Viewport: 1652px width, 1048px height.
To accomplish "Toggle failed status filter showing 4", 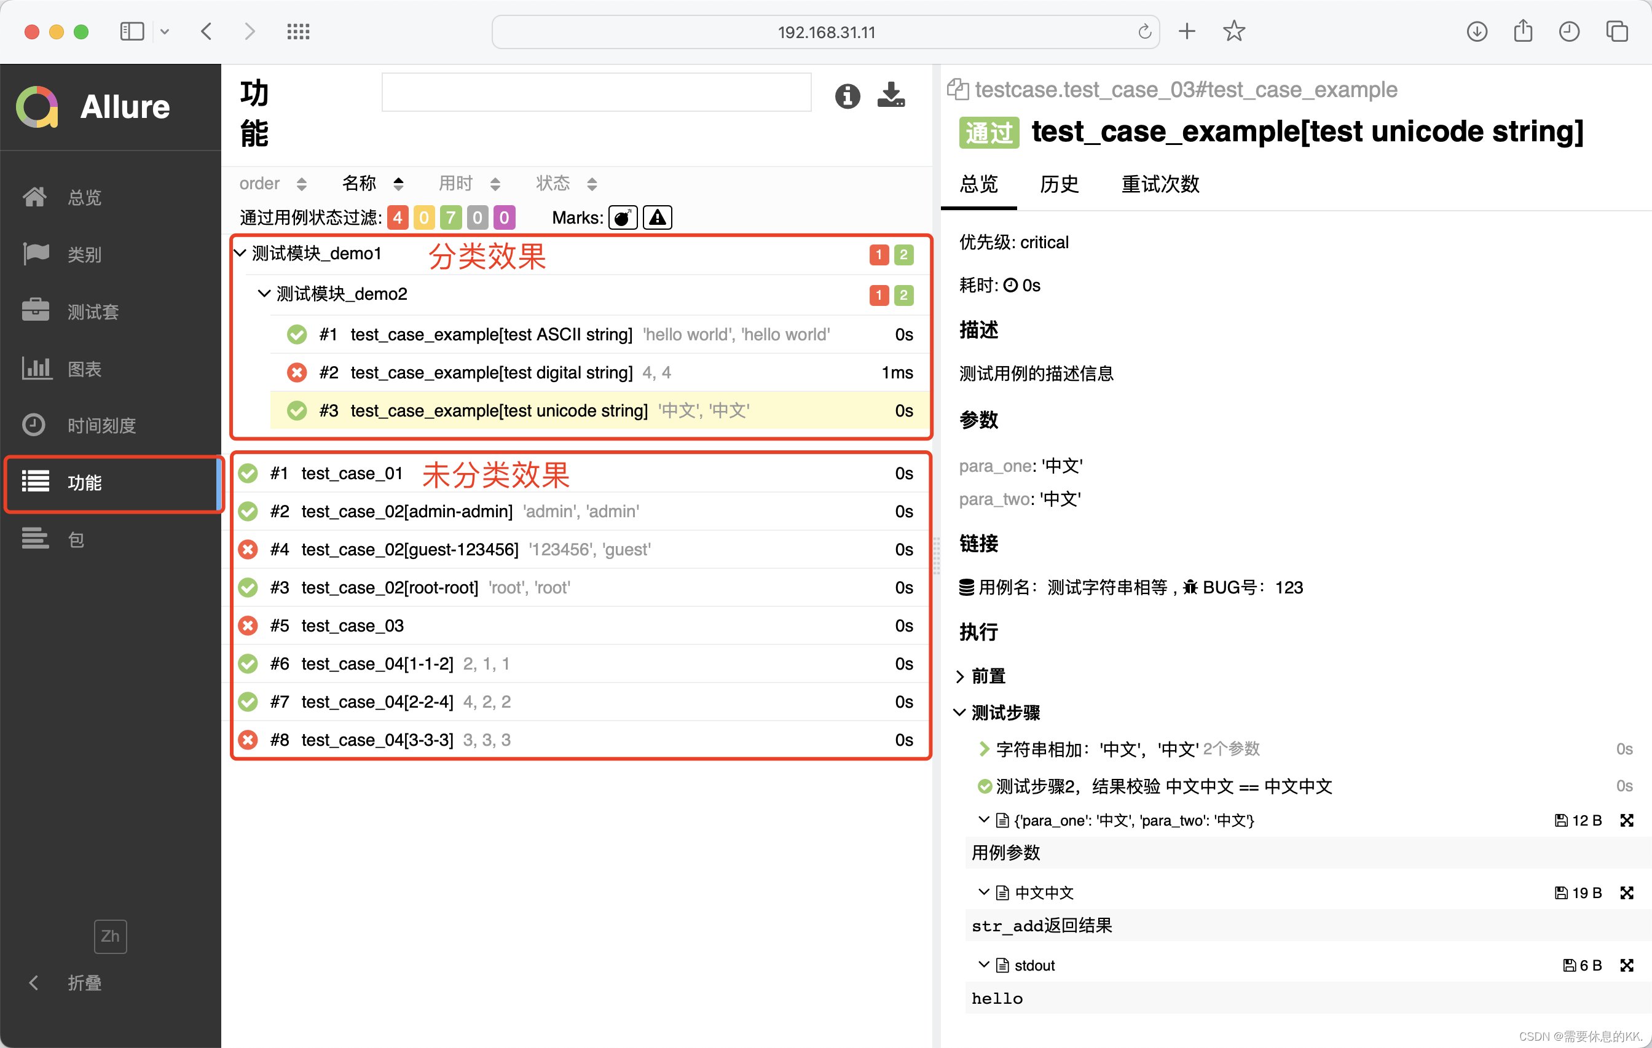I will [x=397, y=218].
